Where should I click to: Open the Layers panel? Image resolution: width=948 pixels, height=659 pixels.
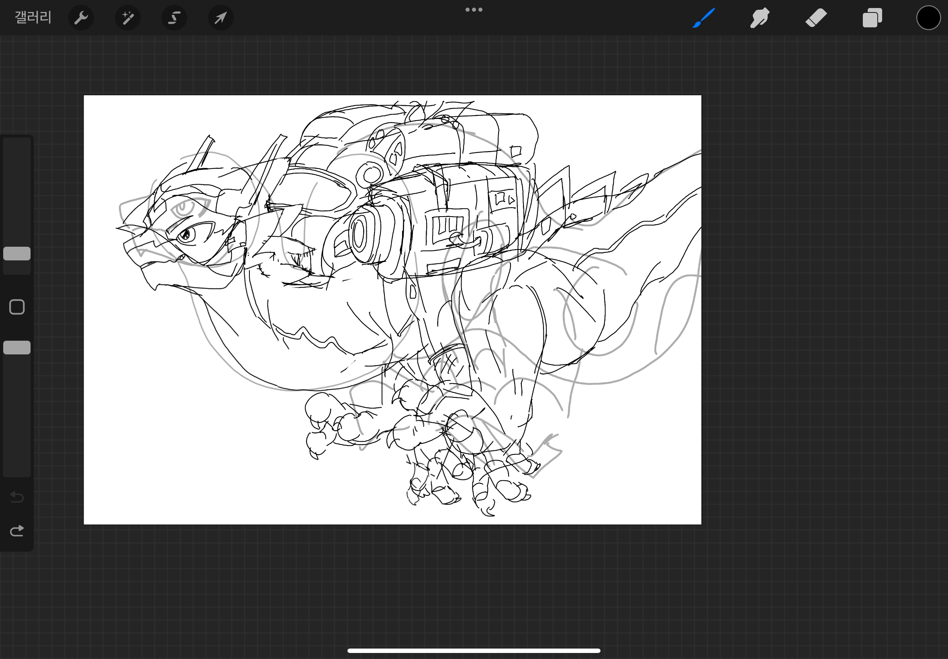tap(872, 18)
